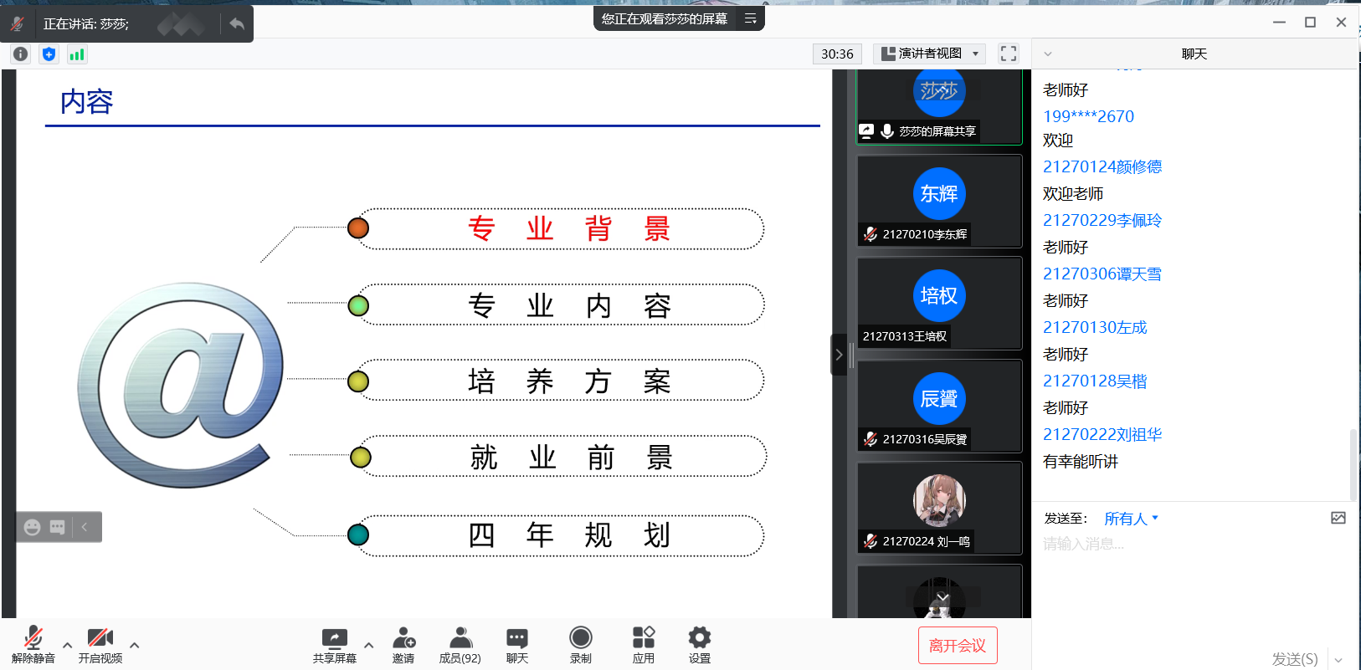
Task: Open Settings (设置) gear
Action: [699, 645]
